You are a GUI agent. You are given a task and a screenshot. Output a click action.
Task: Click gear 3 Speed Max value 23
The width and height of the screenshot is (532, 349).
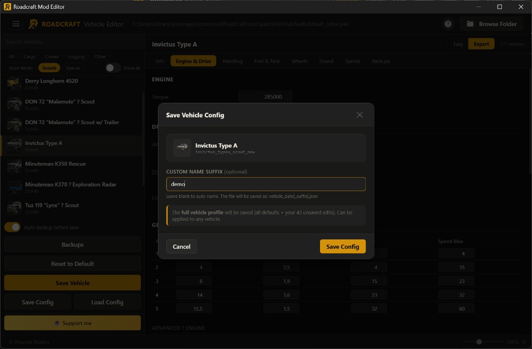[456, 281]
